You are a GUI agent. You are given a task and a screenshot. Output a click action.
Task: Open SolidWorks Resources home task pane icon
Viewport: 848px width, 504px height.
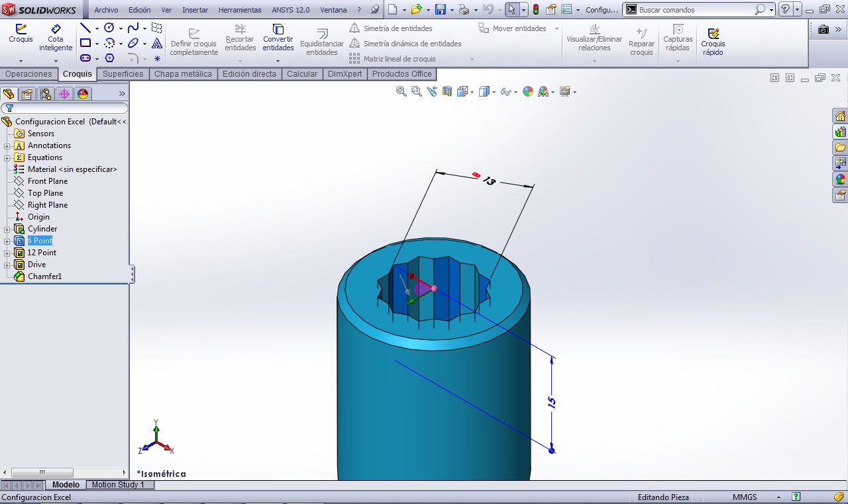pyautogui.click(x=840, y=115)
